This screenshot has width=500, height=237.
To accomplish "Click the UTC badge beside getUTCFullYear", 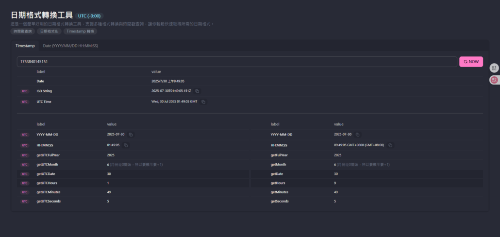I will pos(25,155).
